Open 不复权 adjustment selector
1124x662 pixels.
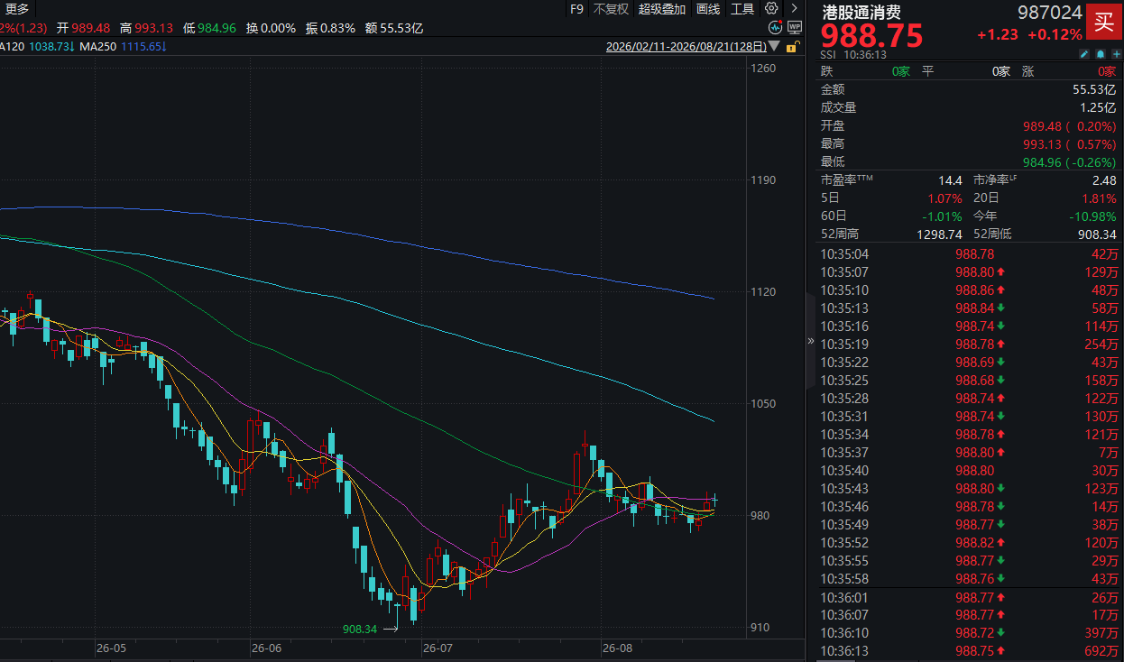[612, 9]
